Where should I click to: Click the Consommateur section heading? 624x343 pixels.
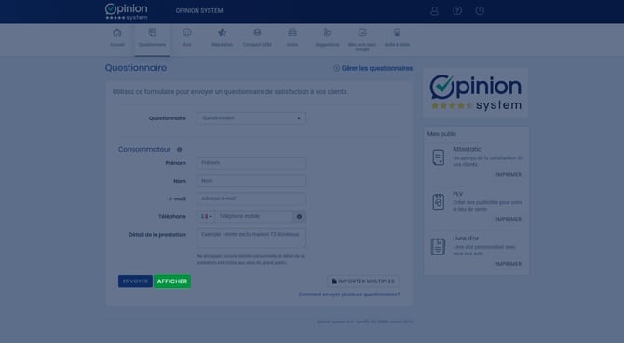[x=144, y=150]
